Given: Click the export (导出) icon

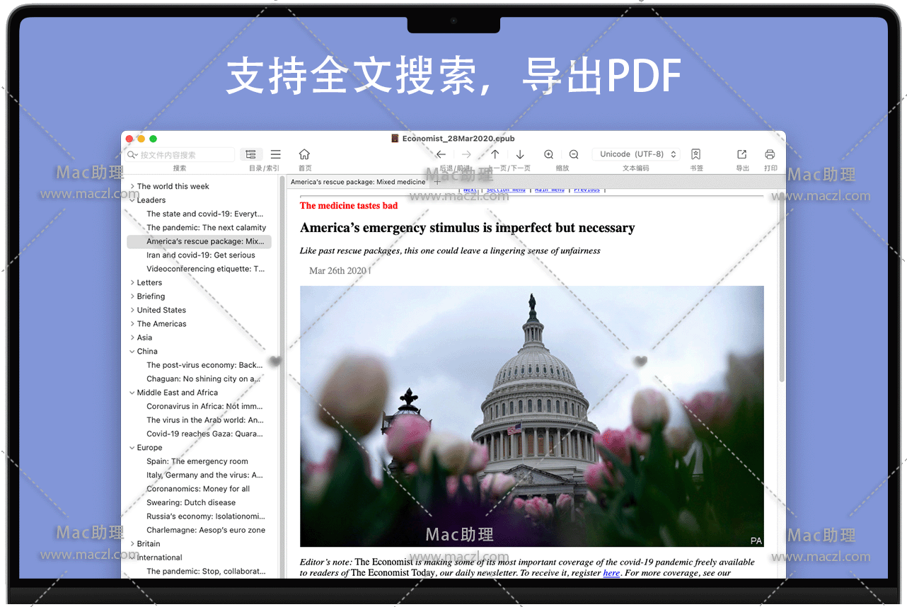Looking at the screenshot, I should tap(741, 154).
